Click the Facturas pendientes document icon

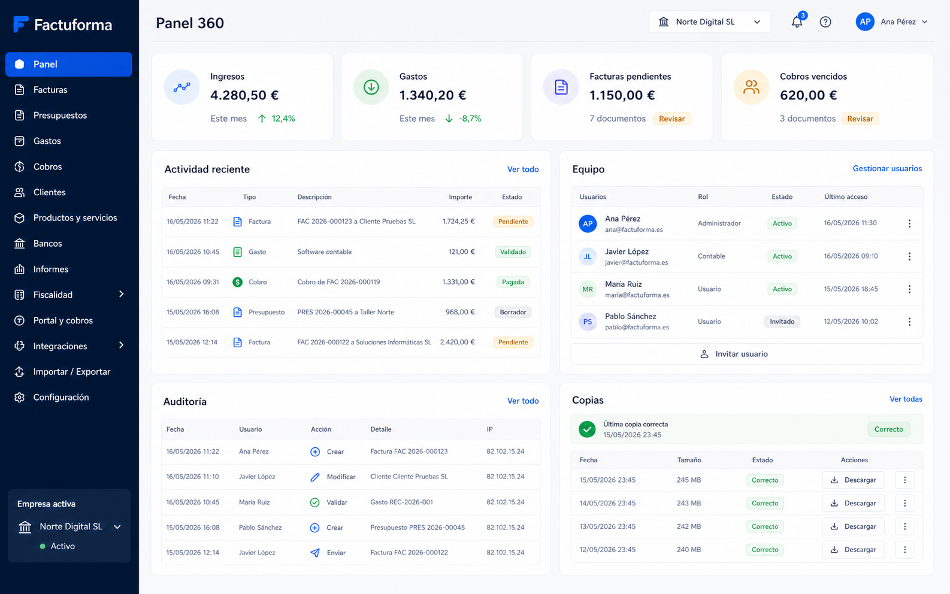[x=561, y=87]
